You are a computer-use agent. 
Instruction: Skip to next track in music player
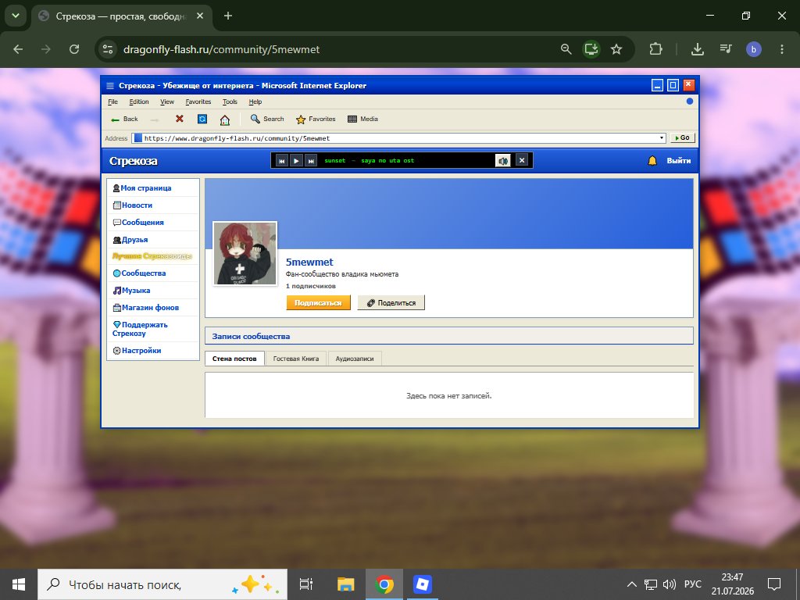pyautogui.click(x=311, y=161)
